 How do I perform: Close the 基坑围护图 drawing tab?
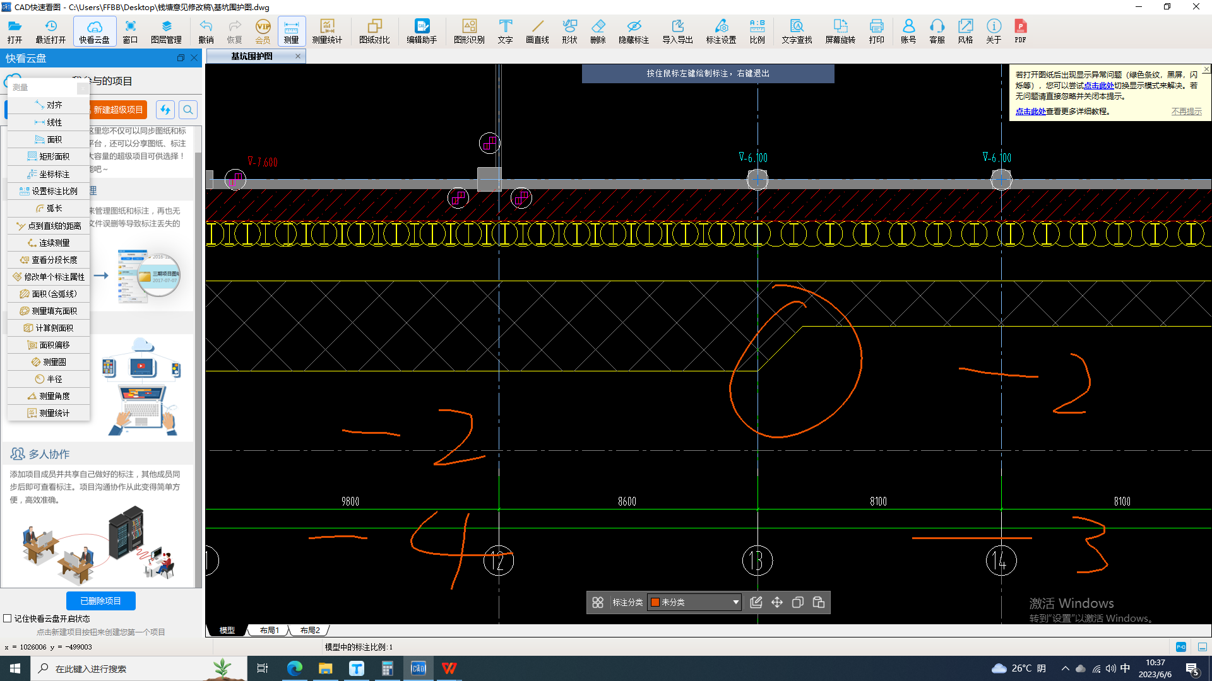click(298, 56)
